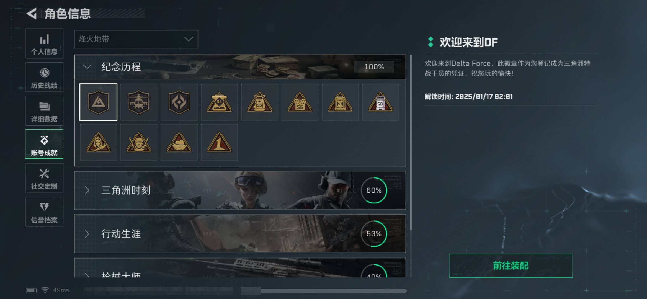Select the first Delta triangle shield badge

98,102
